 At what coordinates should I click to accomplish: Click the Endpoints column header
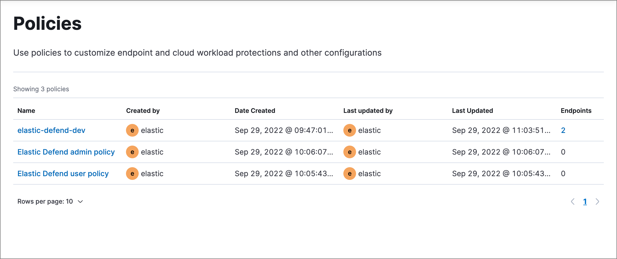pos(576,111)
